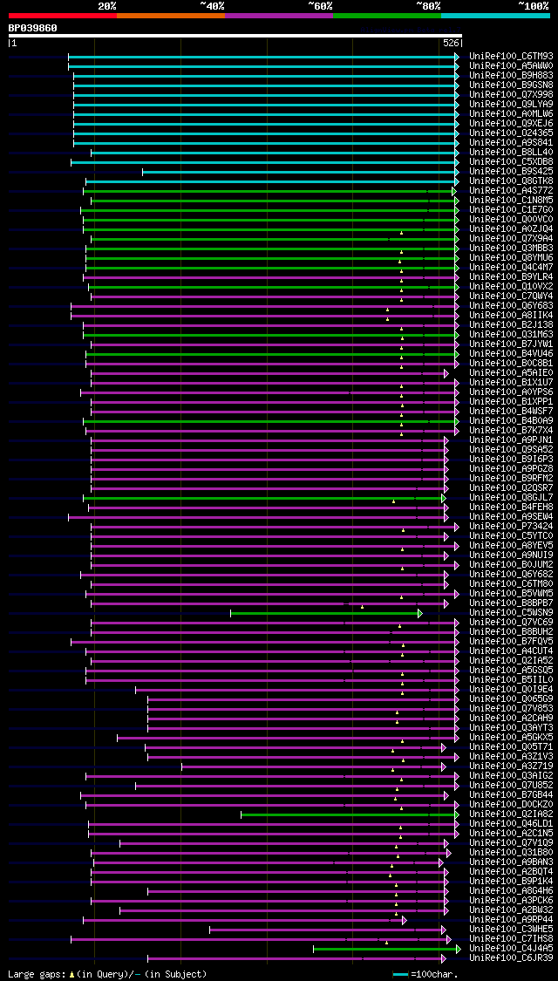Open hit UniRef100_A8YEV5
This screenshot has height=981, width=558.
[511, 546]
